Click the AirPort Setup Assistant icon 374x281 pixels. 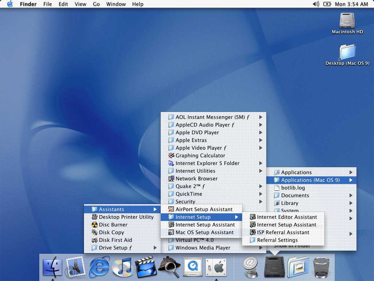click(x=171, y=209)
